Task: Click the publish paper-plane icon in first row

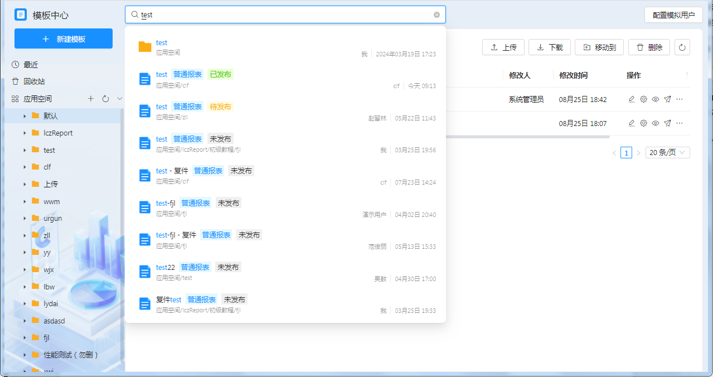Action: point(667,99)
